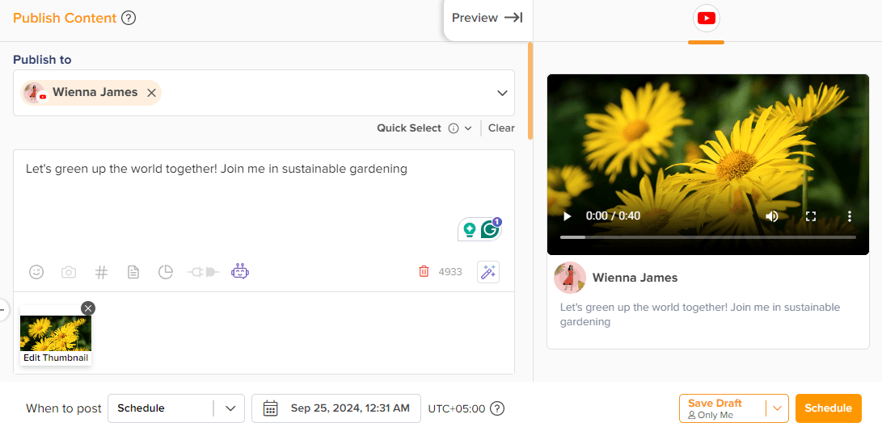
Task: Click Wienna James avatar in preview
Action: [570, 278]
